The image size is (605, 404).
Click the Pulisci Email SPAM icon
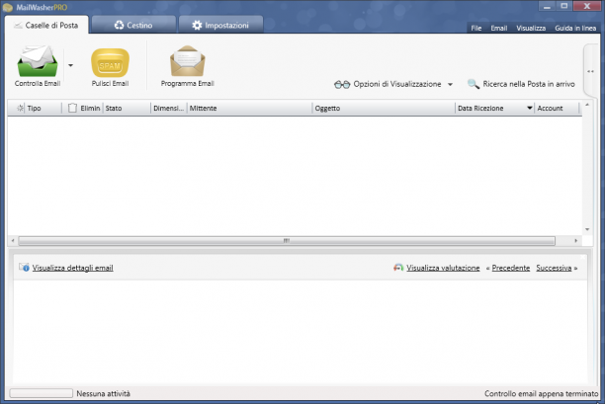[x=110, y=63]
